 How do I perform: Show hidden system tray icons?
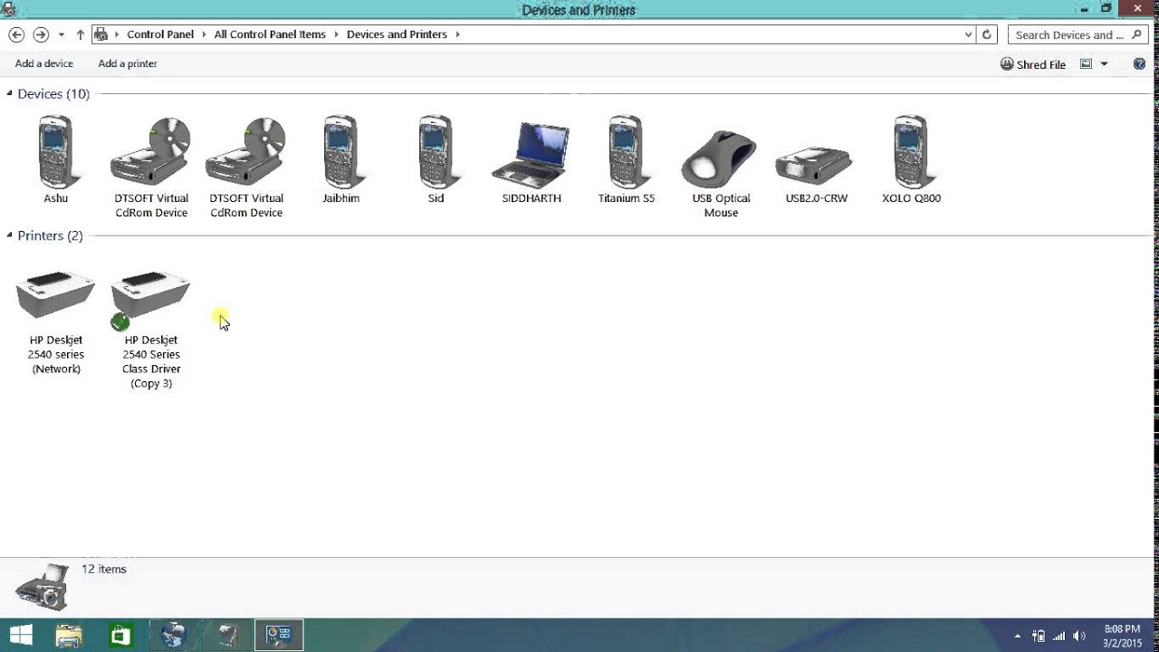coord(1018,636)
